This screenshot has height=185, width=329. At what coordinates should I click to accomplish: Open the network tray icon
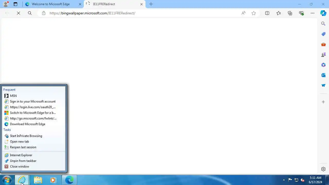(296, 180)
